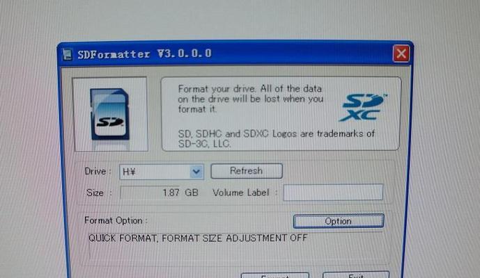
Task: Click the 'Format Option :' label
Action: [116, 220]
